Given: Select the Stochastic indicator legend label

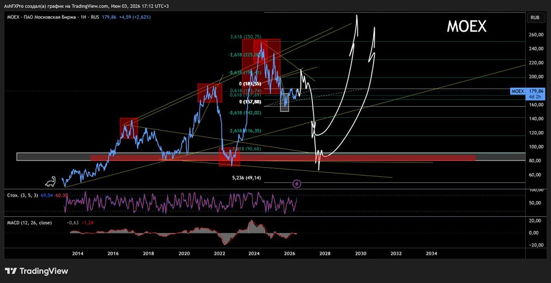Looking at the screenshot, I should 23,195.
